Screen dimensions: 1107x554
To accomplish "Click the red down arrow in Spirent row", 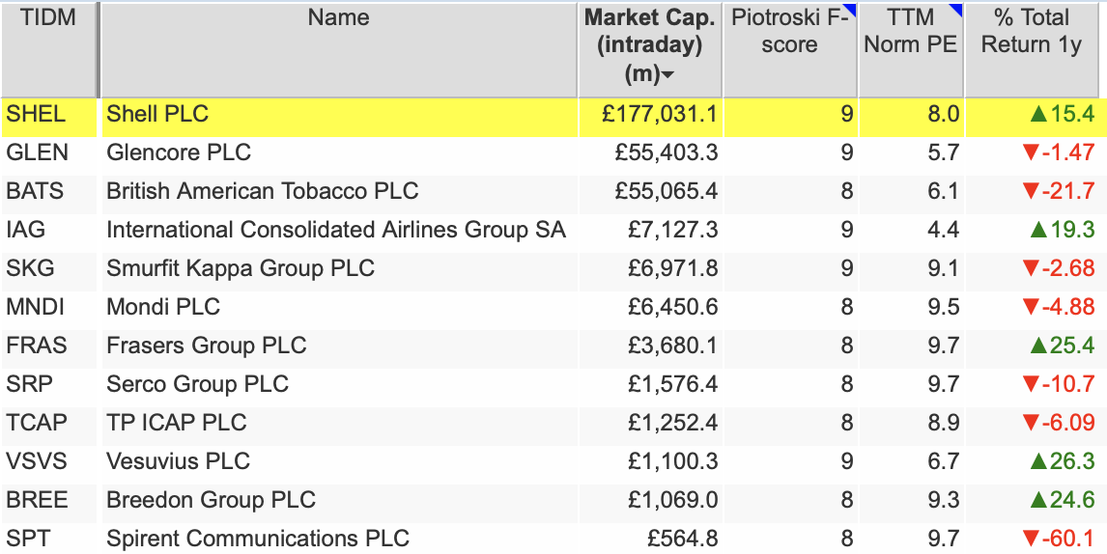I will click(1030, 540).
